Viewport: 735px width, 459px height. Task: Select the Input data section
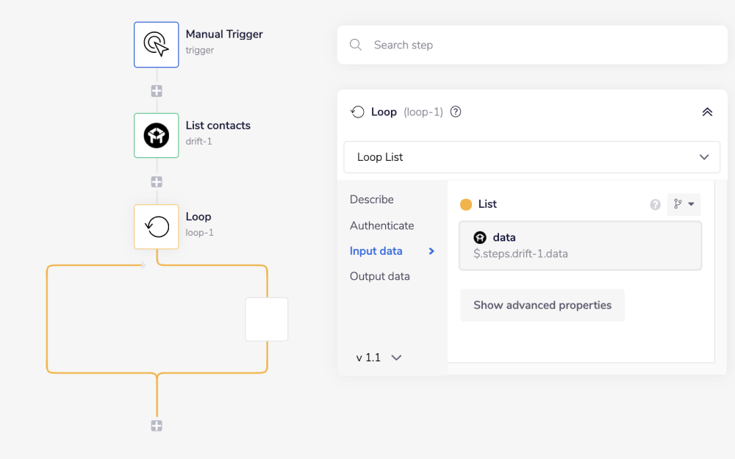[376, 251]
